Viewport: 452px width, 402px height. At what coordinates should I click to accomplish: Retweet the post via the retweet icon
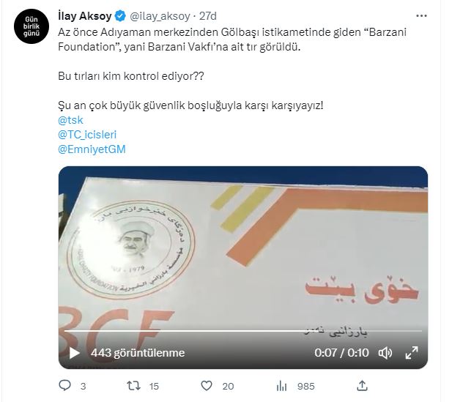(x=134, y=386)
